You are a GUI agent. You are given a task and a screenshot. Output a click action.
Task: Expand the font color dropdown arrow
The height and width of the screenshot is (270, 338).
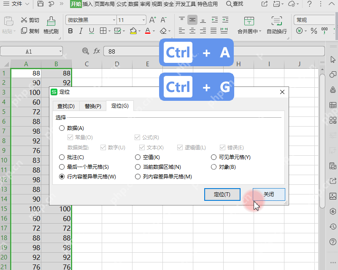(154, 31)
